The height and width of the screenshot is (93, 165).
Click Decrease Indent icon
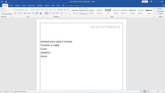click(x=59, y=10)
